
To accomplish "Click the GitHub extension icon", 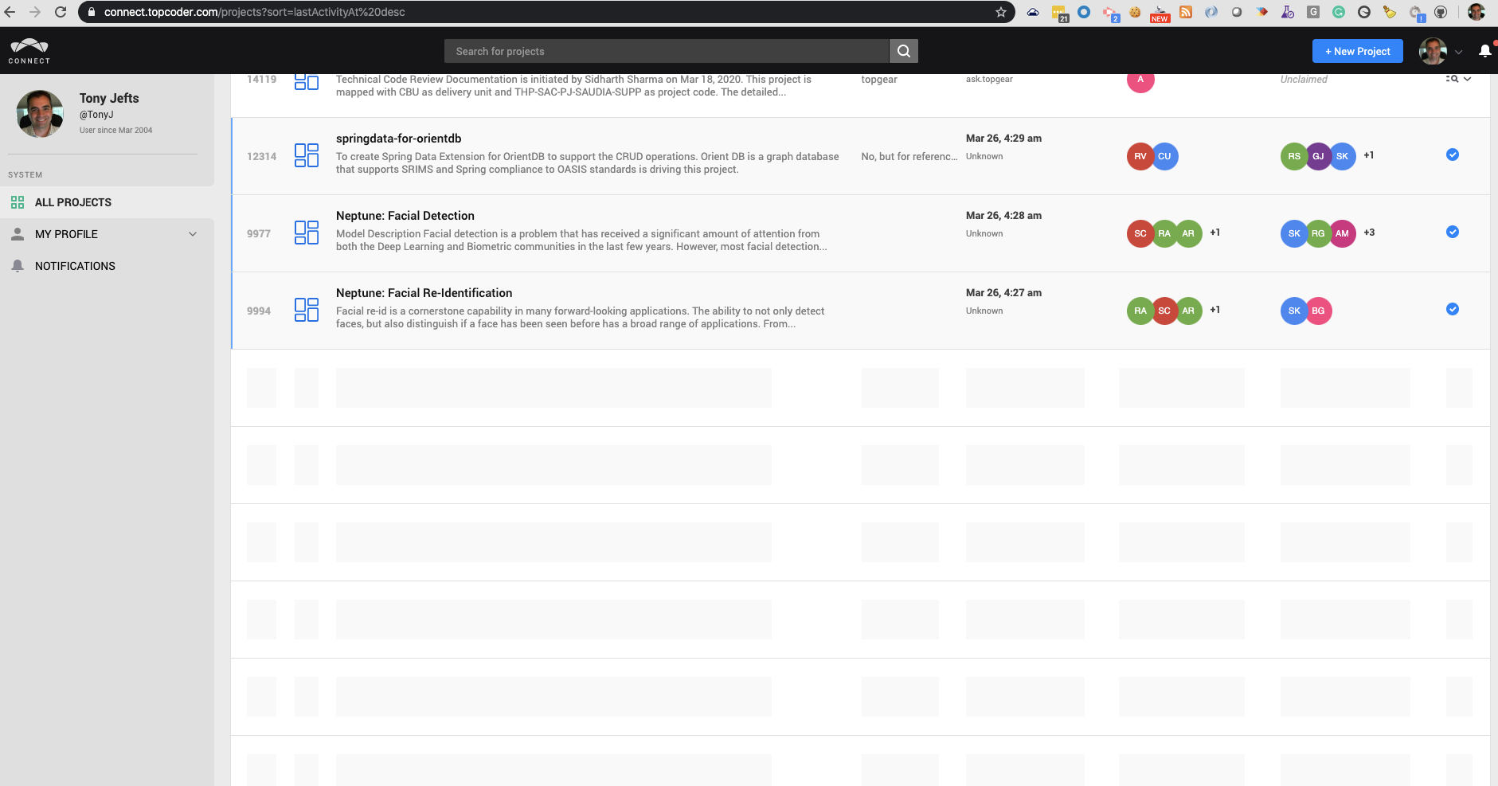I will click(1441, 12).
